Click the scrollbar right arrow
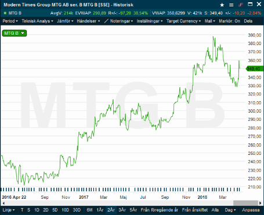The image size is (264, 215). pyautogui.click(x=261, y=203)
